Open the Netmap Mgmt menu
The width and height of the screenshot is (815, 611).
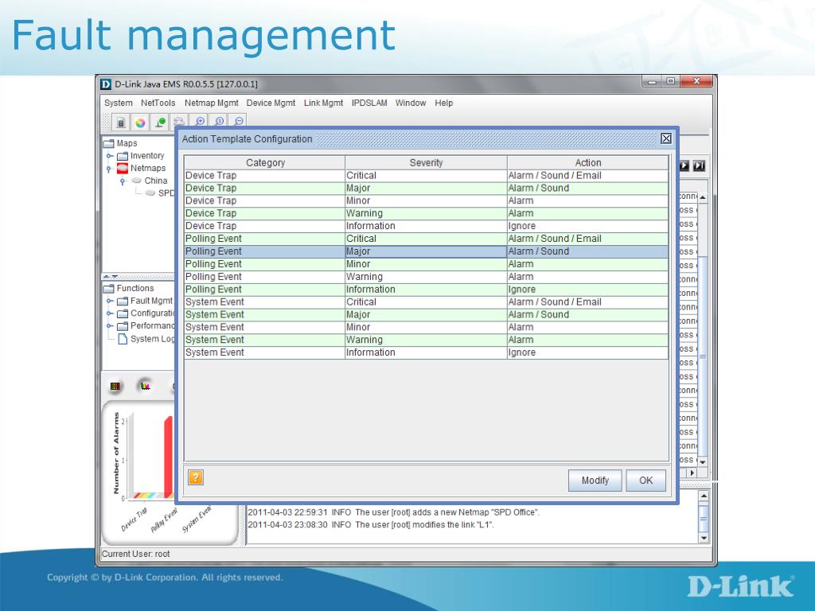211,103
